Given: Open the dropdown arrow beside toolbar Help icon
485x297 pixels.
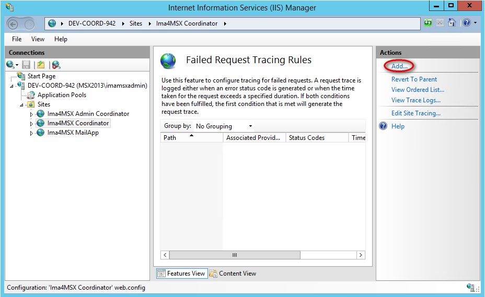Looking at the screenshot, I should 476,22.
